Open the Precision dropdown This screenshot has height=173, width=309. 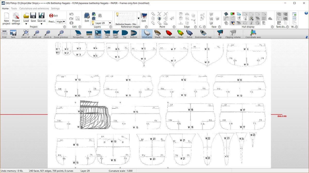click(64, 22)
